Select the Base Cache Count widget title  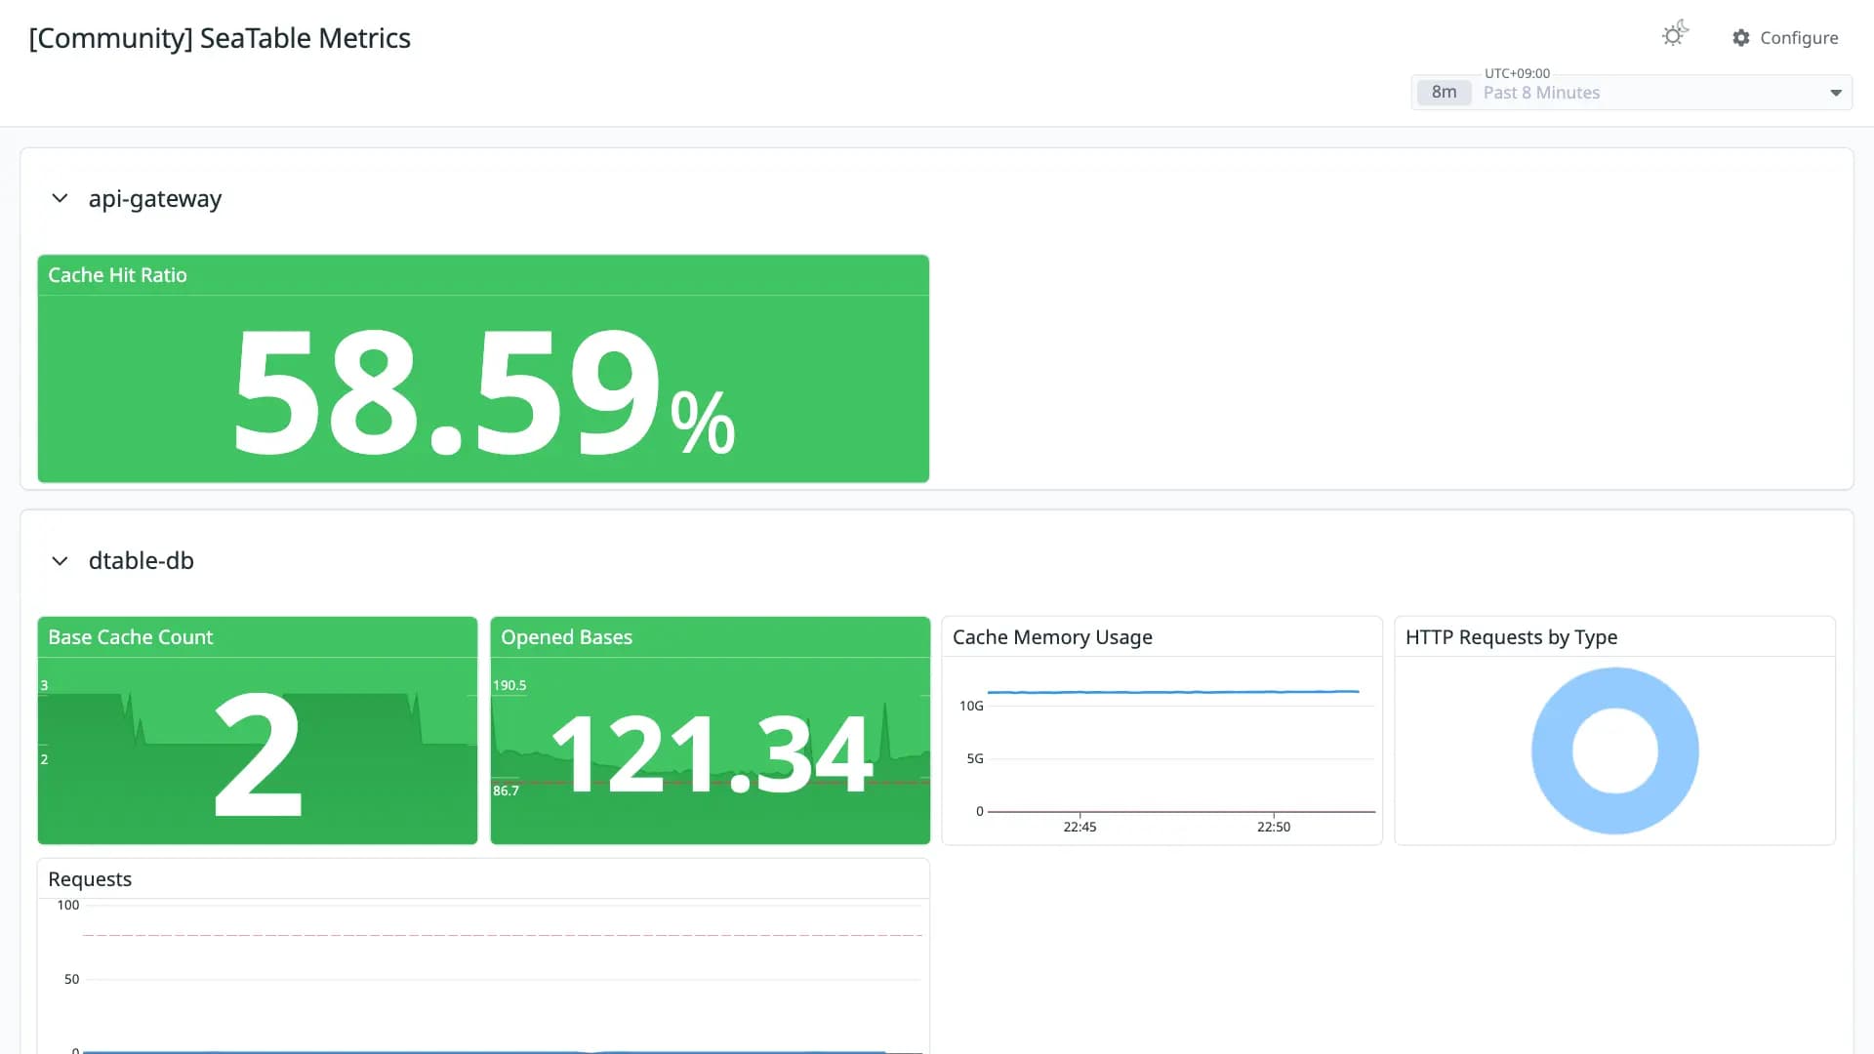coord(130,637)
